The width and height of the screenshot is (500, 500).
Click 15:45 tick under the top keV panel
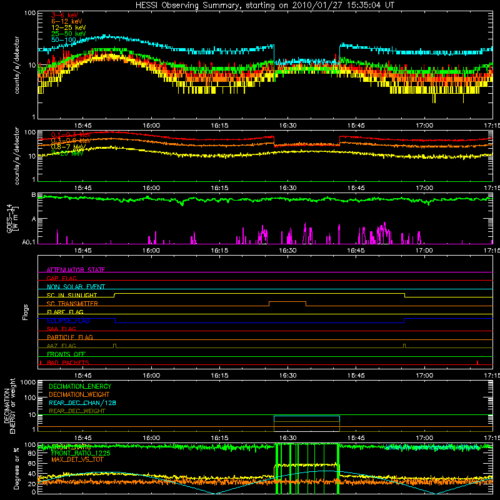point(83,126)
